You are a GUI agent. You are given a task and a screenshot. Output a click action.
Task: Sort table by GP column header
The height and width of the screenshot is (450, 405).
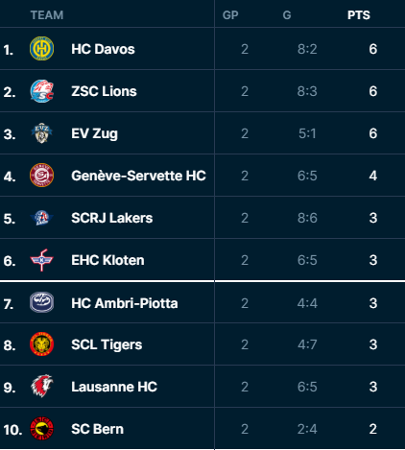pos(230,15)
